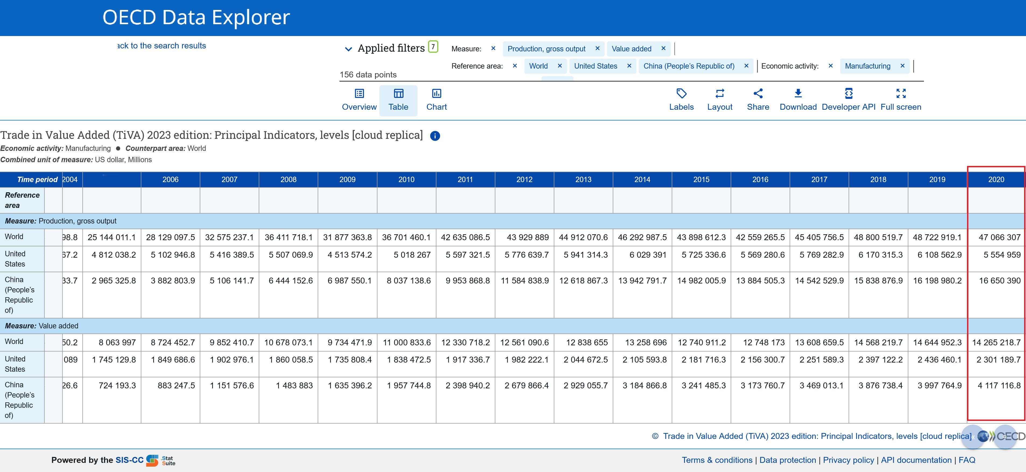The width and height of the screenshot is (1026, 472).
Task: Open Terms & conditions
Action: click(x=717, y=460)
